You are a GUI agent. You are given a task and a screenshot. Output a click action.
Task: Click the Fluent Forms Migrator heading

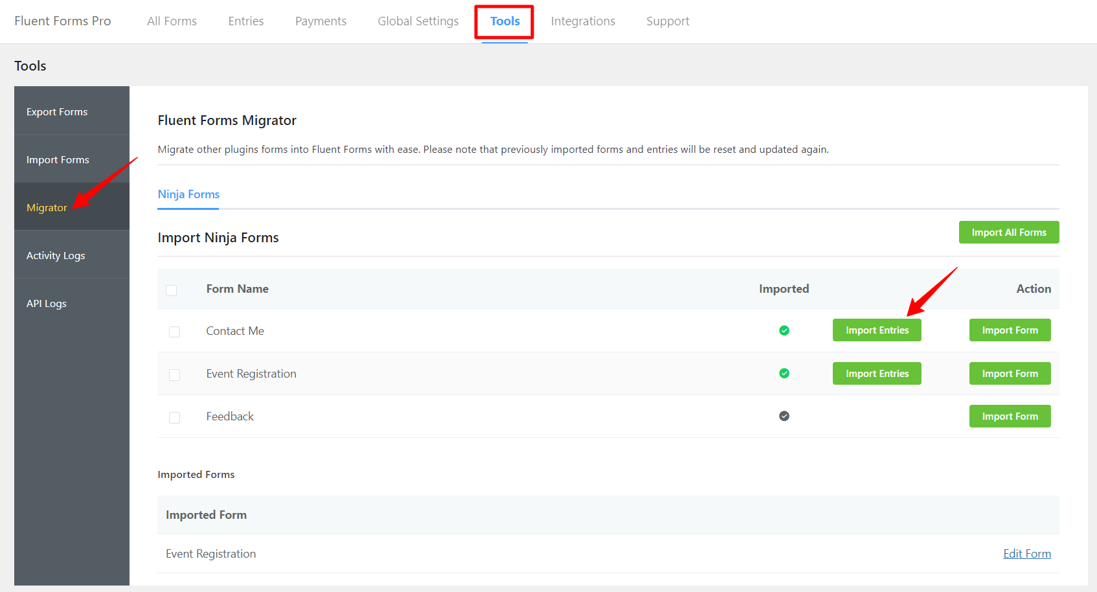pos(227,120)
